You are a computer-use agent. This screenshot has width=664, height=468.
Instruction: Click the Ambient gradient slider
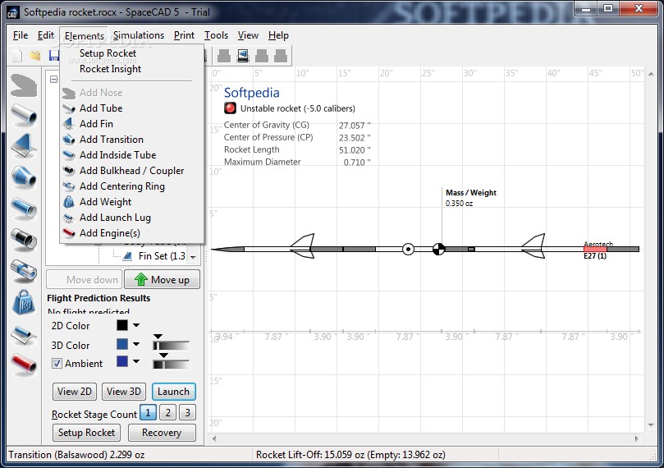coord(171,365)
